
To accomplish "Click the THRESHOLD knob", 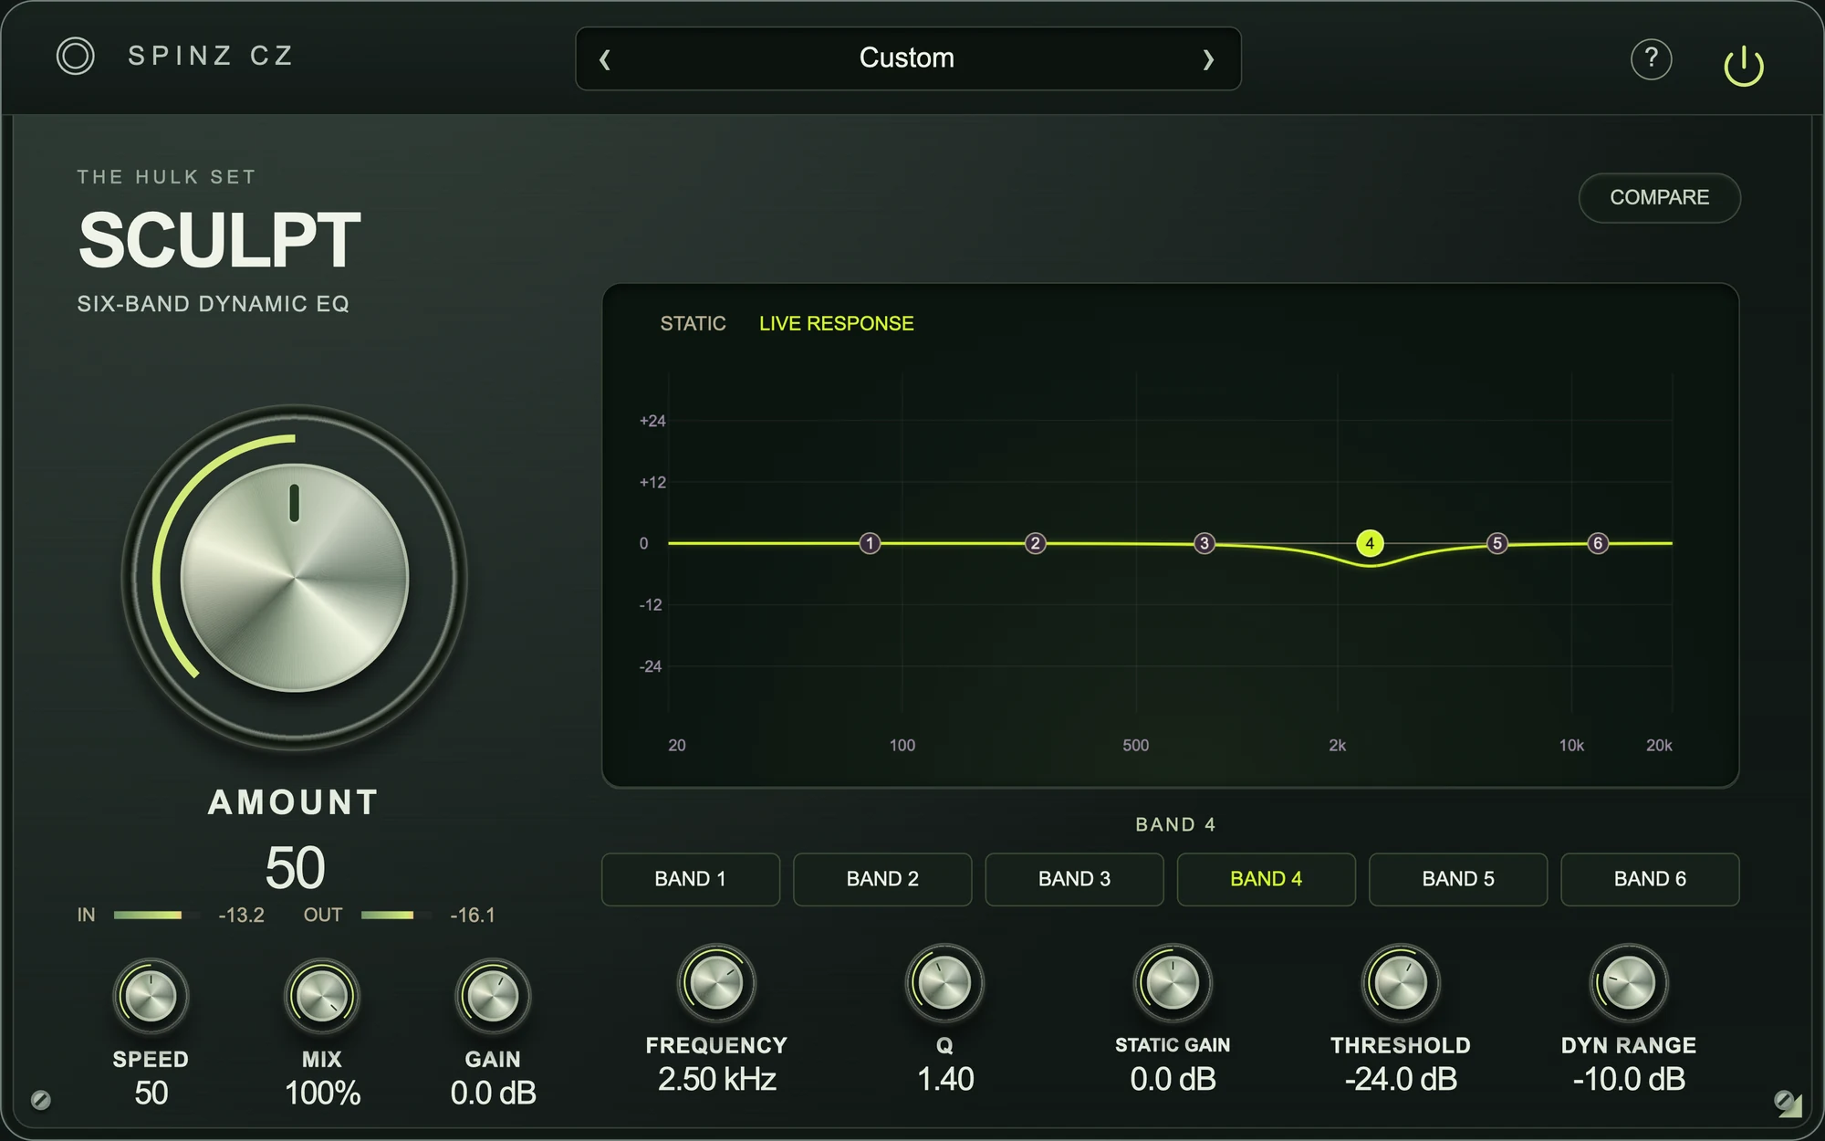I will (x=1401, y=983).
